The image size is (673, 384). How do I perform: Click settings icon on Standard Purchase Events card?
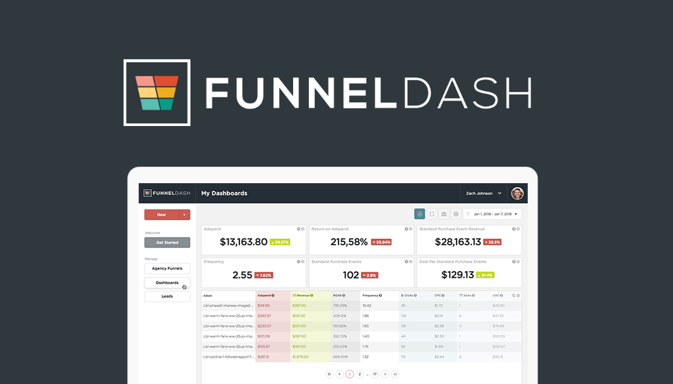point(410,261)
